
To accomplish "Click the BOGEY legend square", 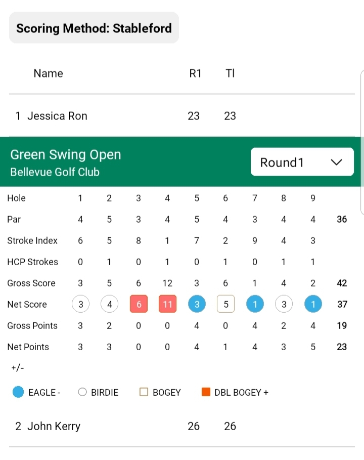I will pyautogui.click(x=144, y=392).
